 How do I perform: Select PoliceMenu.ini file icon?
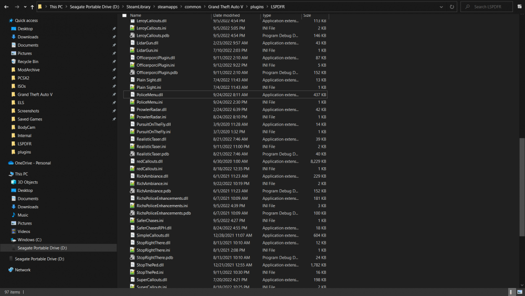point(132,102)
